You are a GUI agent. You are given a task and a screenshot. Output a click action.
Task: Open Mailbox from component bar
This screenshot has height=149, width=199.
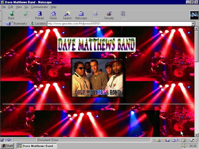point(167,140)
